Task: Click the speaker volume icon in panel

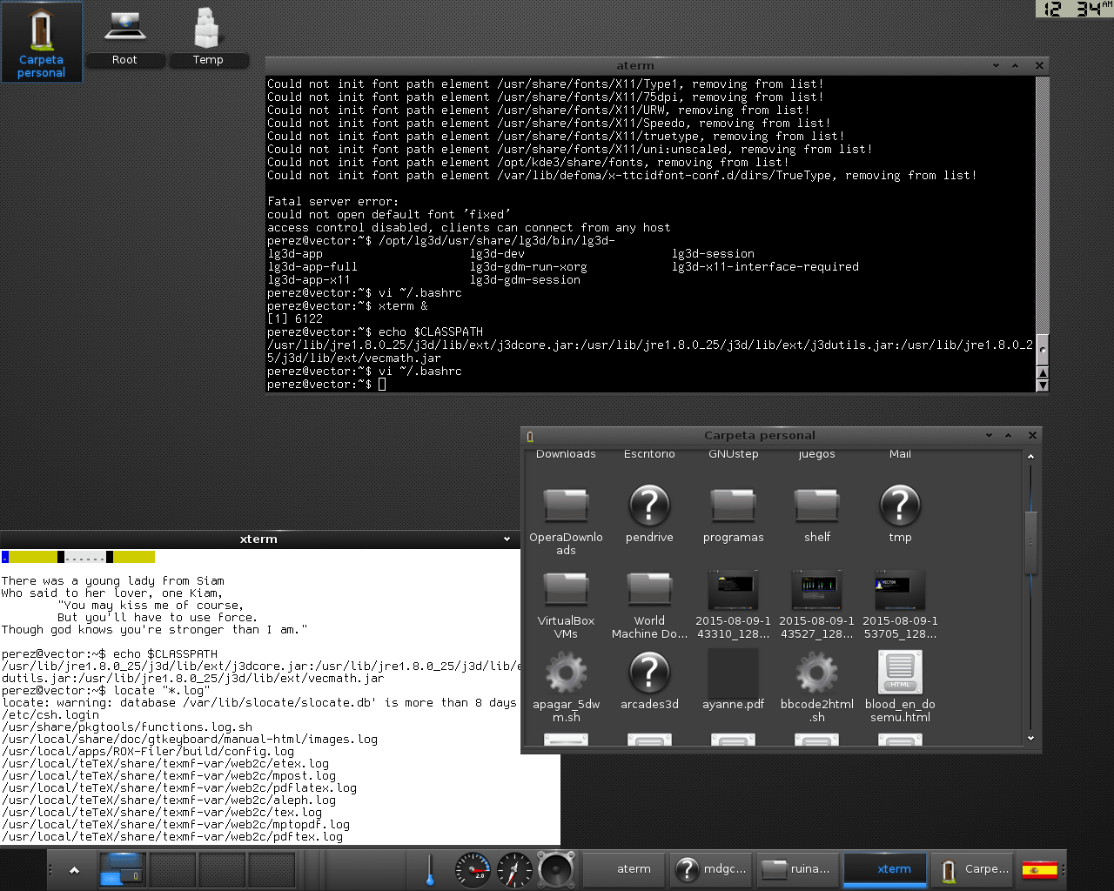Action: pos(555,869)
